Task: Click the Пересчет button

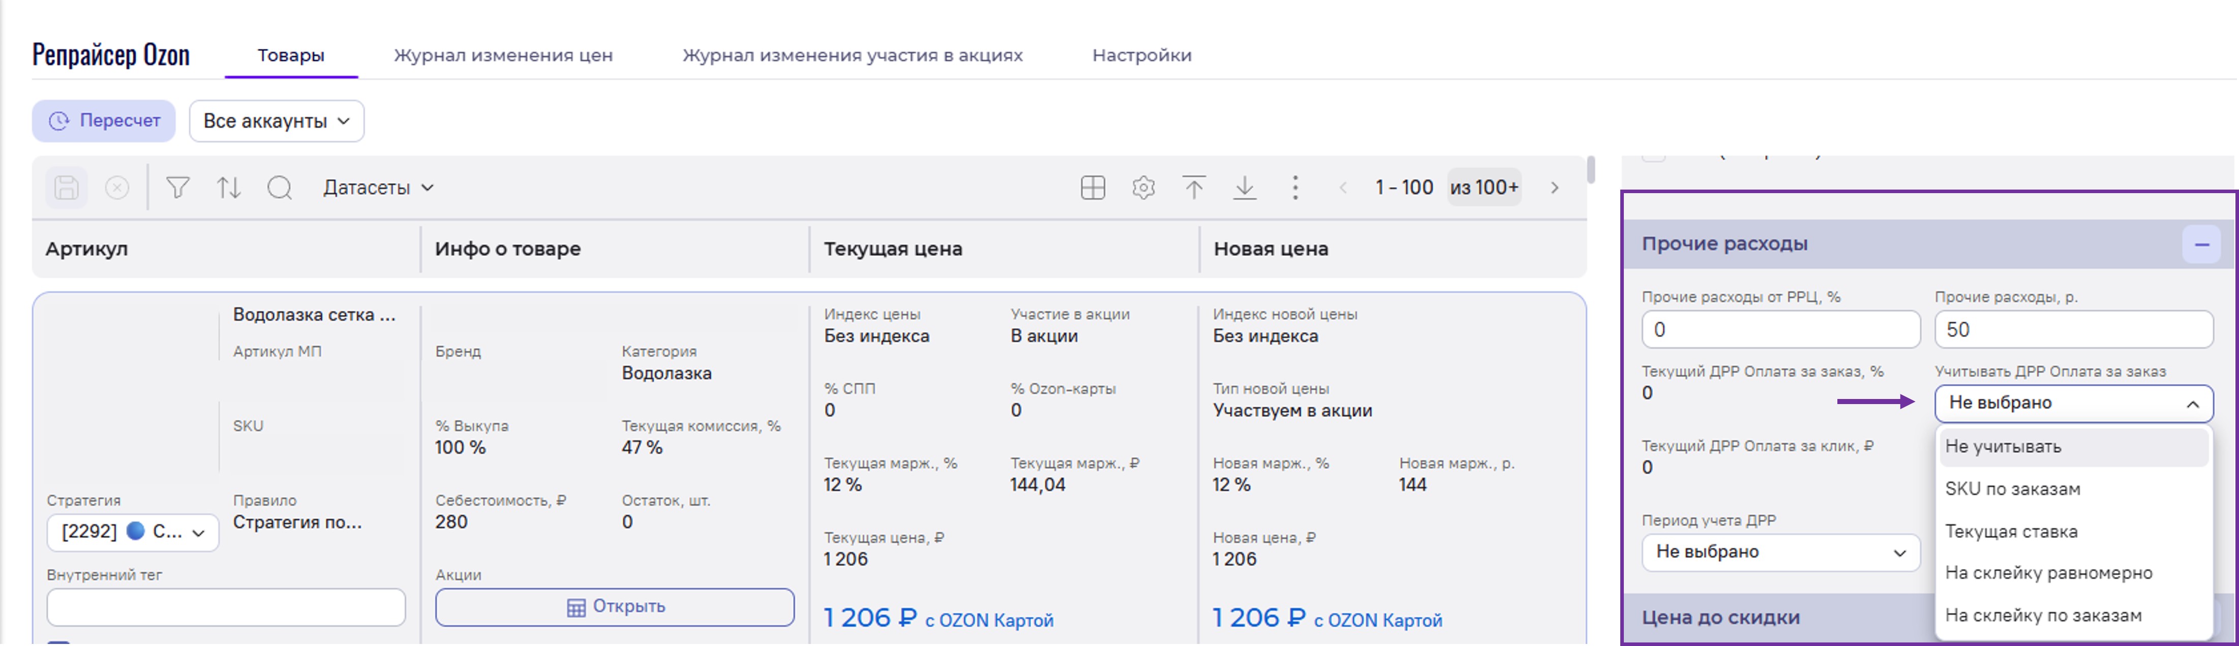Action: [104, 121]
